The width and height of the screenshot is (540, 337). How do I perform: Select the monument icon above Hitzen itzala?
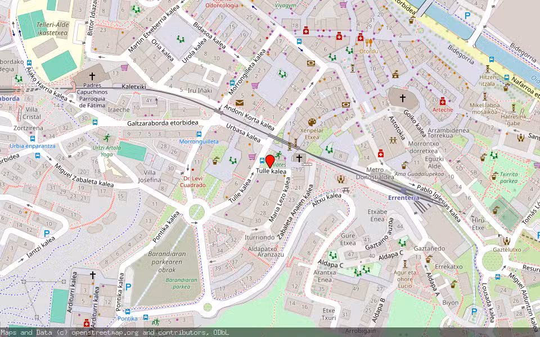click(x=488, y=69)
